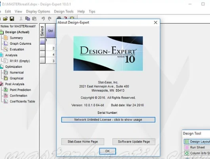The image size is (210, 159).
Task: Select the Summary tree item
Action: [16, 38]
